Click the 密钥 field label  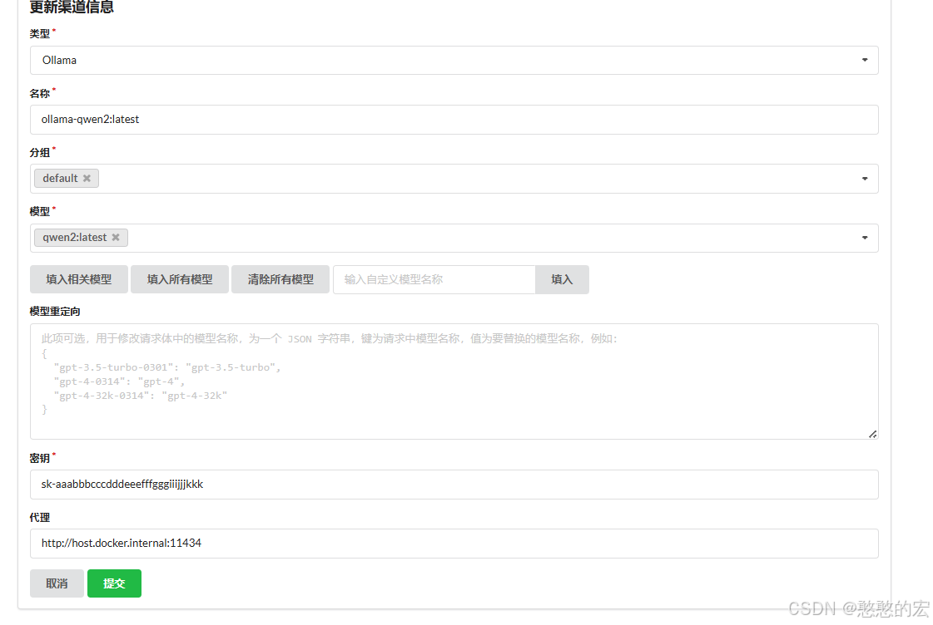[40, 458]
